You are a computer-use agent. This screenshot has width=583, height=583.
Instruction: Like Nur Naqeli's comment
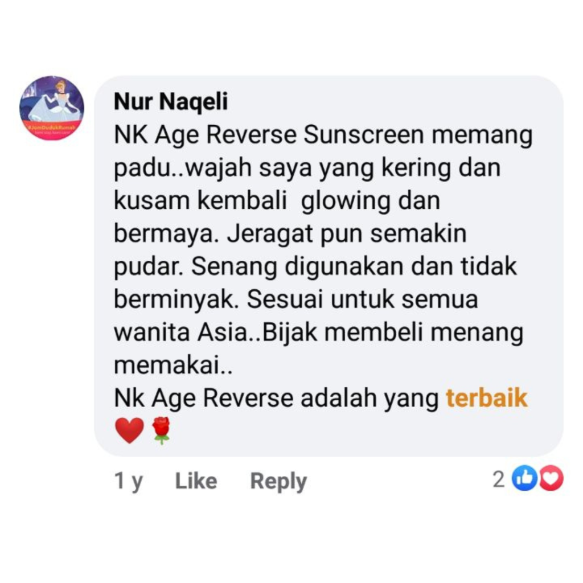tap(196, 481)
